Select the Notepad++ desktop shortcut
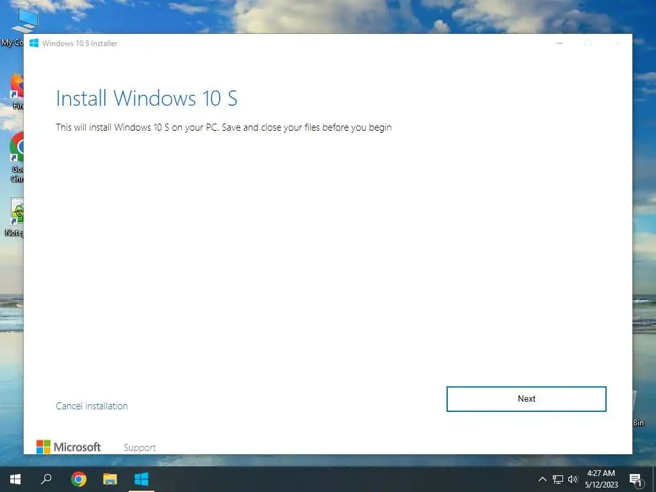Image resolution: width=656 pixels, height=492 pixels. pyautogui.click(x=15, y=217)
